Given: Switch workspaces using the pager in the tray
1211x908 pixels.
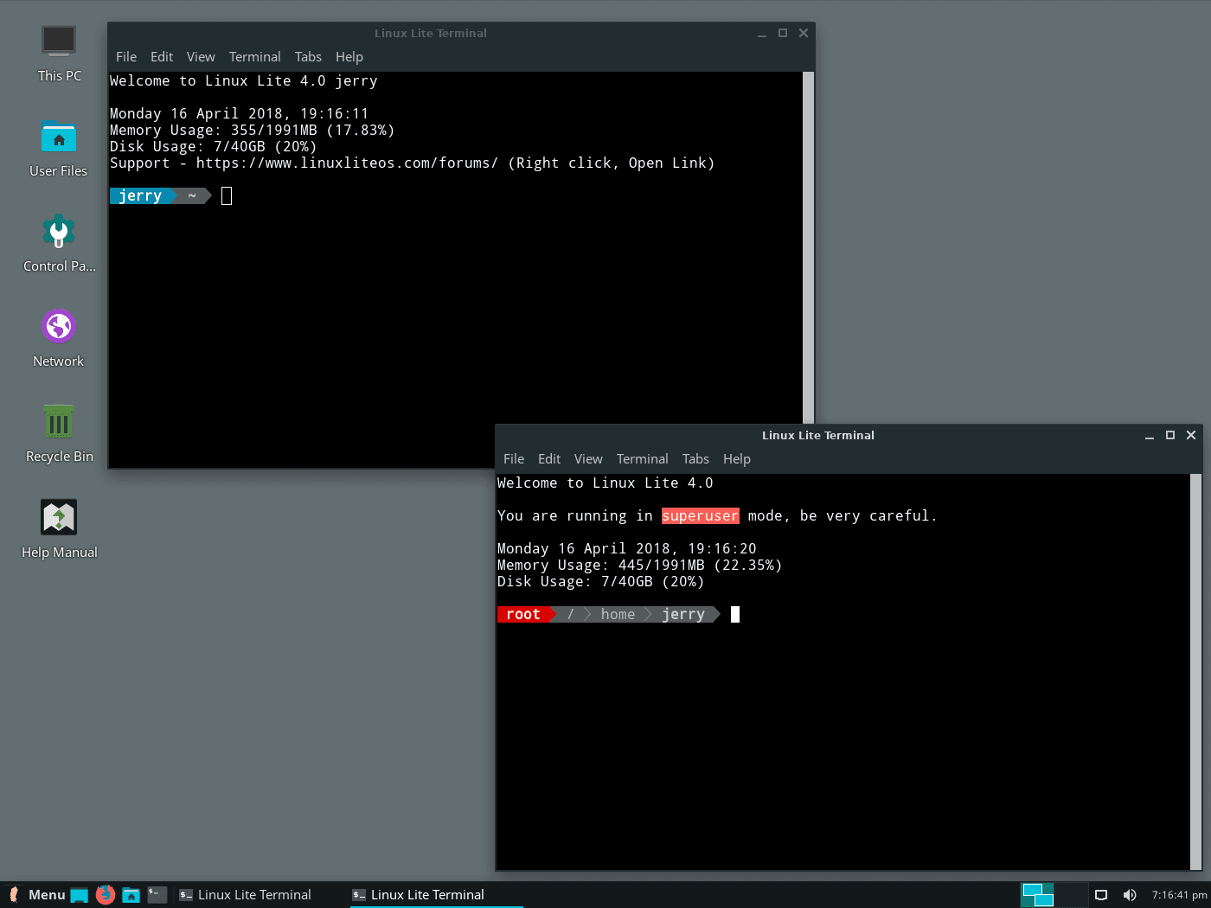Looking at the screenshot, I should (x=1036, y=895).
